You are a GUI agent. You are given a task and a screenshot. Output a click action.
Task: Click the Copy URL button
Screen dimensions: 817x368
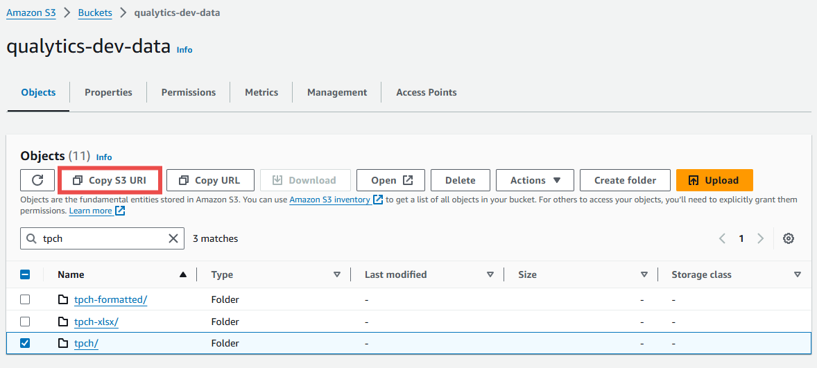point(210,180)
